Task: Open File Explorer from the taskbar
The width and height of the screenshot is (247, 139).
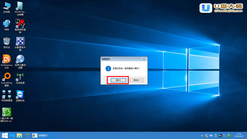Action: (x=19, y=136)
